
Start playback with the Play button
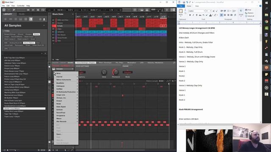33,10
